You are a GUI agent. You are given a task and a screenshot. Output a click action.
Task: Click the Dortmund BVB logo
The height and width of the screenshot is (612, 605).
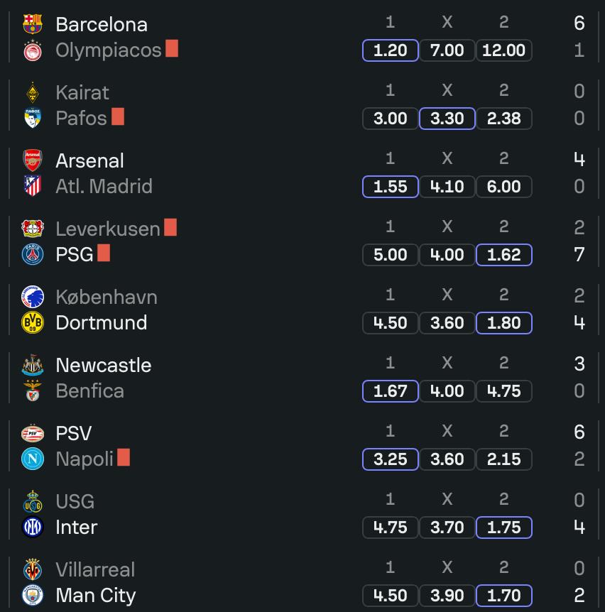(x=33, y=322)
